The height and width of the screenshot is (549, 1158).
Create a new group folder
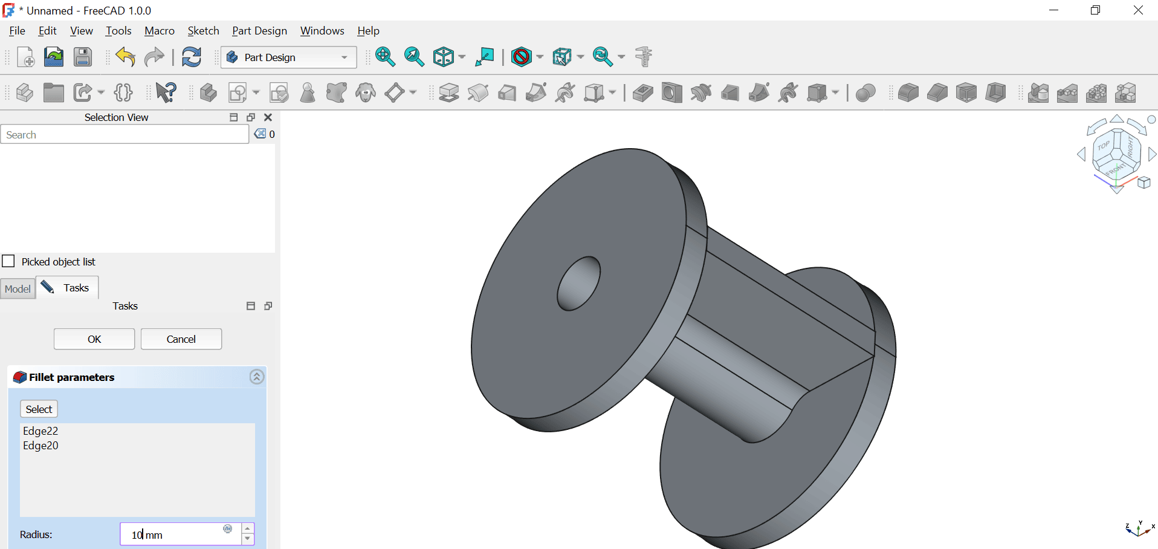pyautogui.click(x=54, y=93)
